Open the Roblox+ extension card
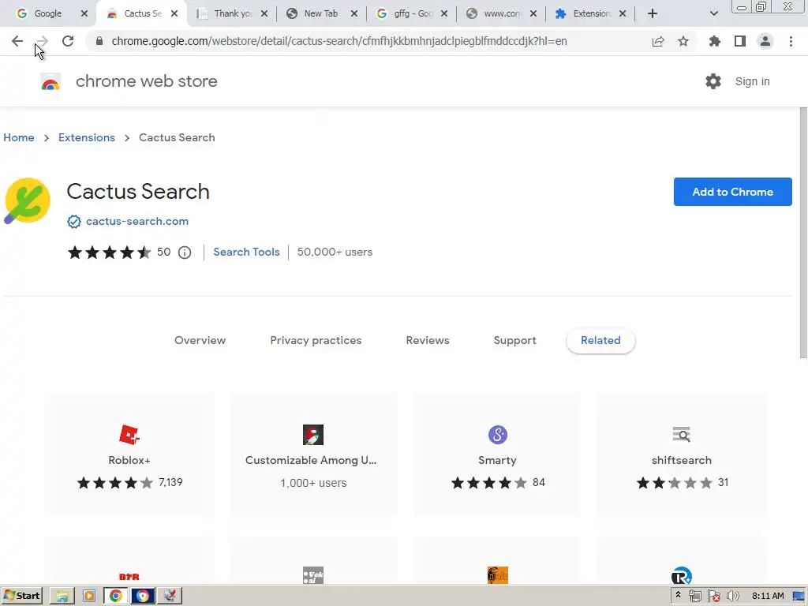The width and height of the screenshot is (808, 606). click(129, 455)
